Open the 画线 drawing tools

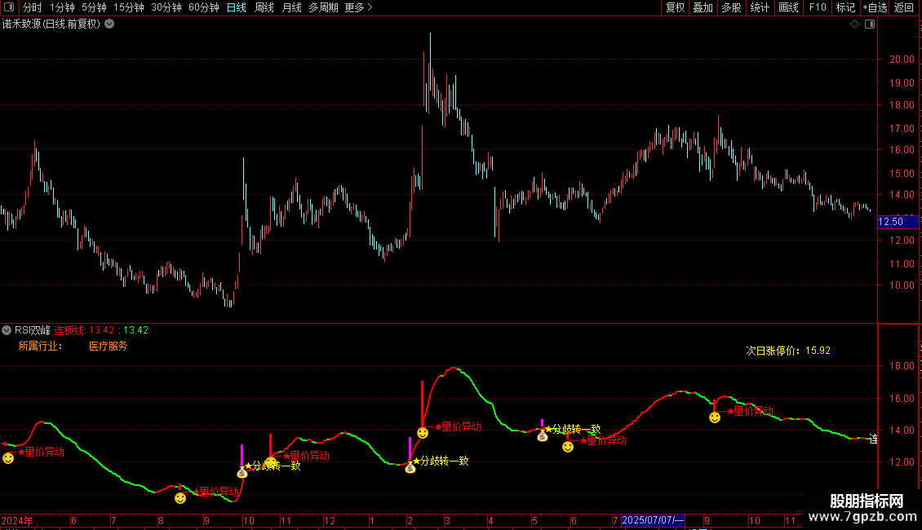point(788,7)
